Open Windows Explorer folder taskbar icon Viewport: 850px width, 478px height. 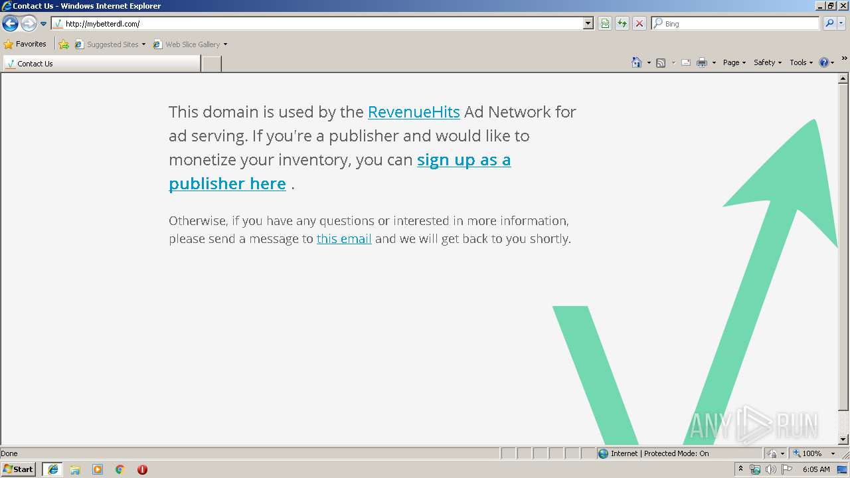click(75, 469)
